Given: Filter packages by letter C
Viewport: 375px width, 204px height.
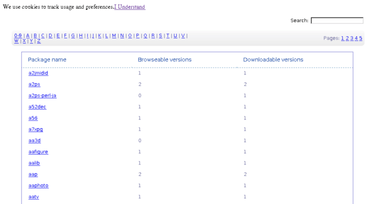Looking at the screenshot, I should 43,36.
